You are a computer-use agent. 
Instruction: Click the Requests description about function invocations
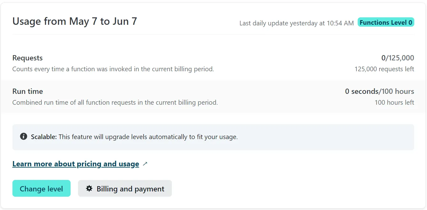click(x=113, y=69)
